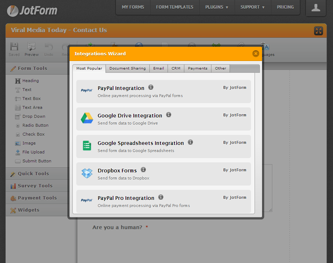Open the user account profile icon
Image resolution: width=333 pixels, height=263 pixels.
coord(316,8)
